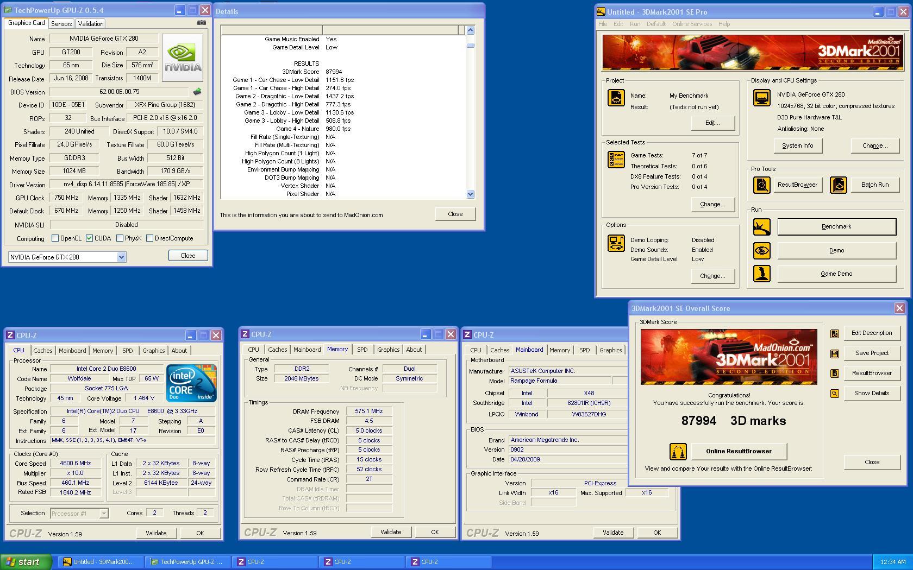This screenshot has height=570, width=913.
Task: Click the Edit Description icon in score window
Action: (x=835, y=334)
